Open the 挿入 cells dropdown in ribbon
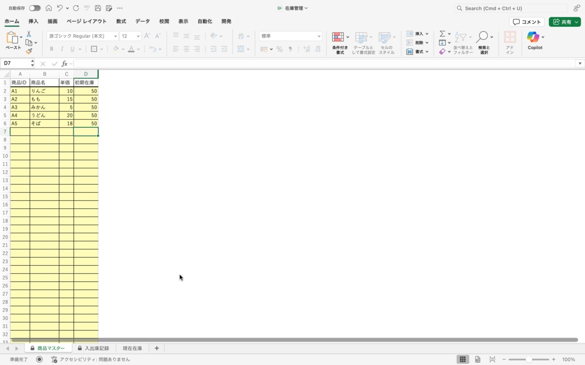 [418, 34]
